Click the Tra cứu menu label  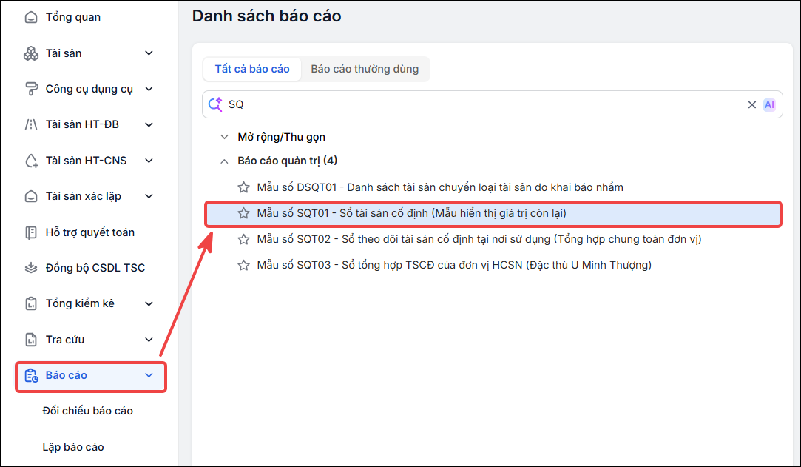coord(65,340)
